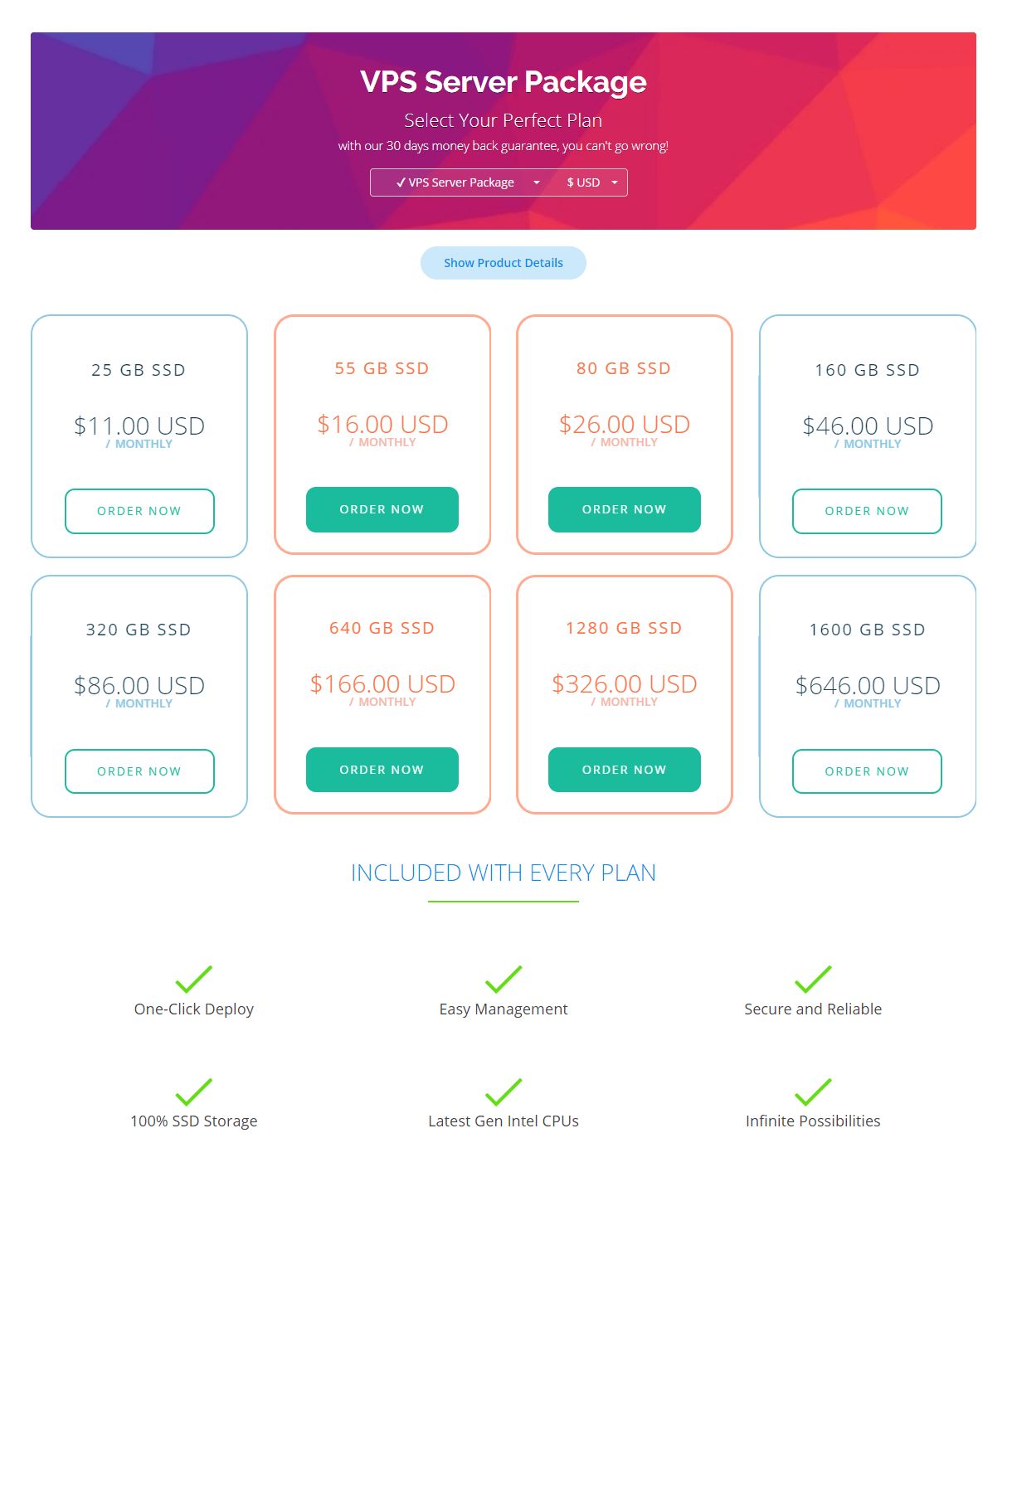Order the 55 GB SSD plan
The width and height of the screenshot is (1012, 1493).
tap(382, 509)
